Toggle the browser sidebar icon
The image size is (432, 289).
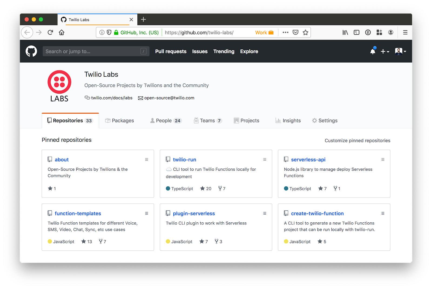pos(356,32)
